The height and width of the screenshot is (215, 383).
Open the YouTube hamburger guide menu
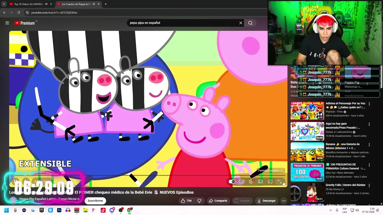coord(7,23)
